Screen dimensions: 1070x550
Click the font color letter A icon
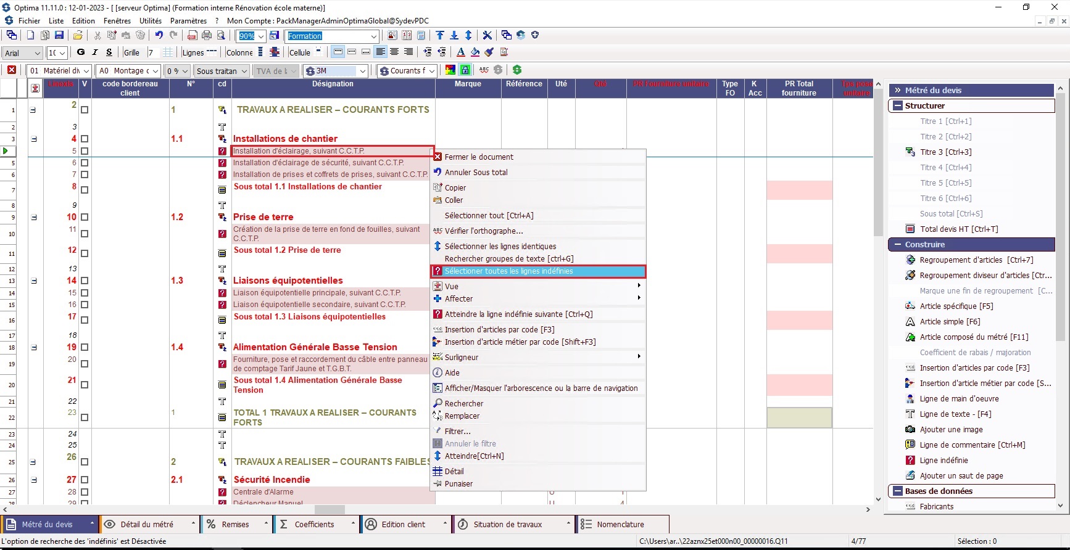(460, 52)
